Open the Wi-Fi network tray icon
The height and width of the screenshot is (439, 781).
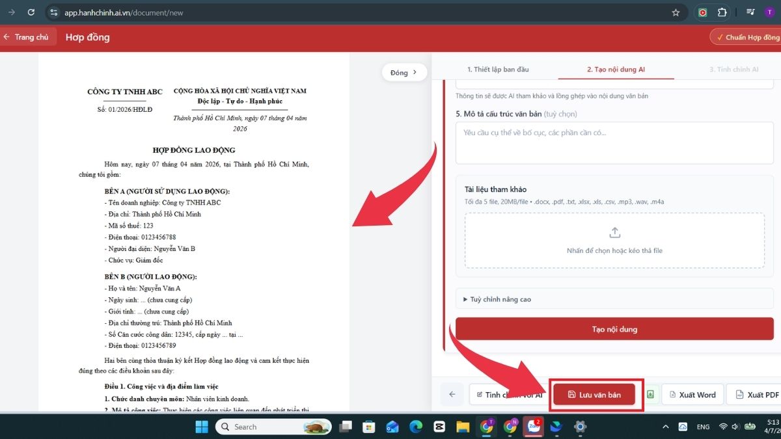coord(723,427)
